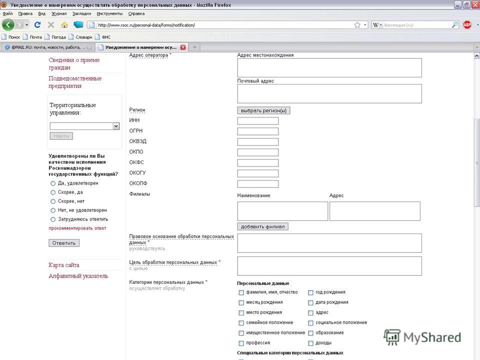Select the Нет, не удовлетворен option
This screenshot has width=480, height=360.
click(53, 210)
